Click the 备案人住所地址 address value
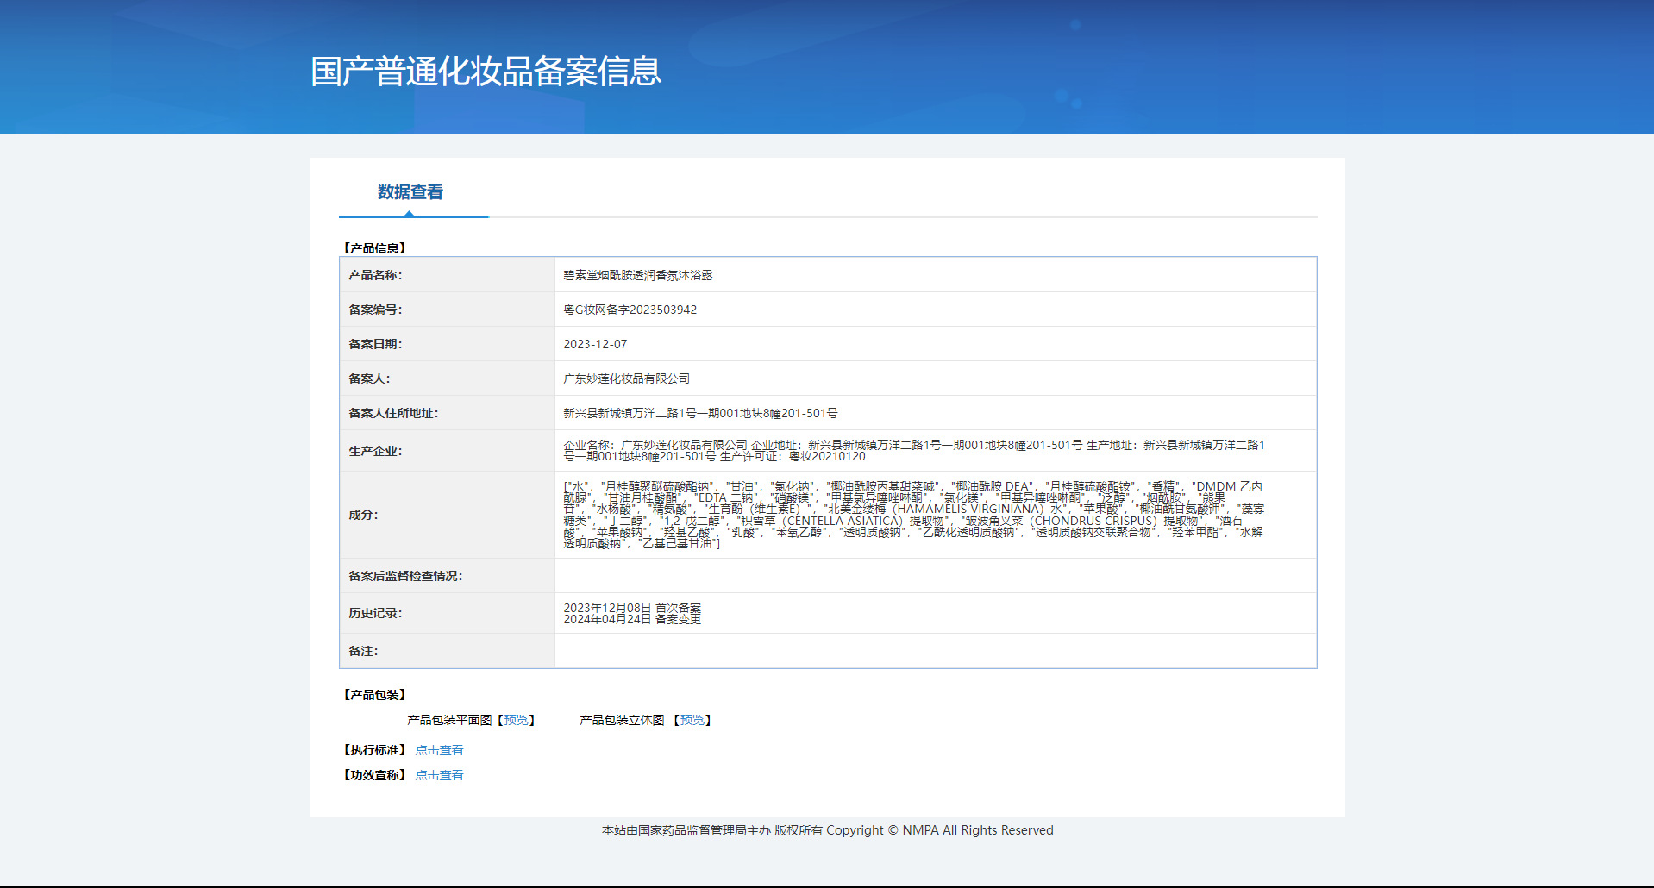 (x=700, y=413)
